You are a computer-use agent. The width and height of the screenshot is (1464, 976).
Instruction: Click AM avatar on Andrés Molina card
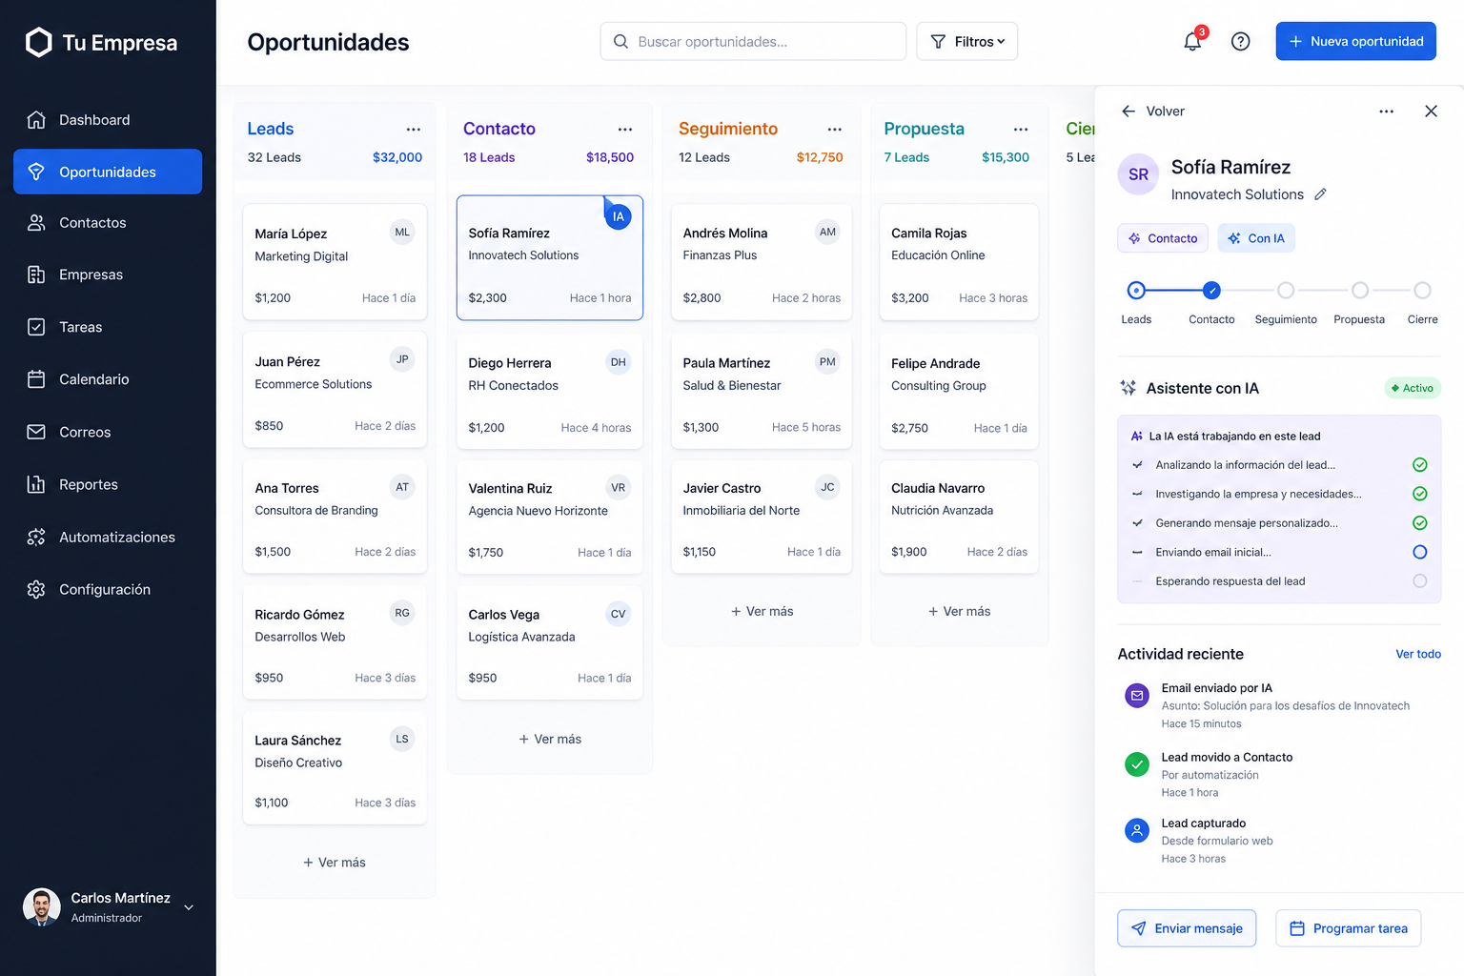coord(827,232)
